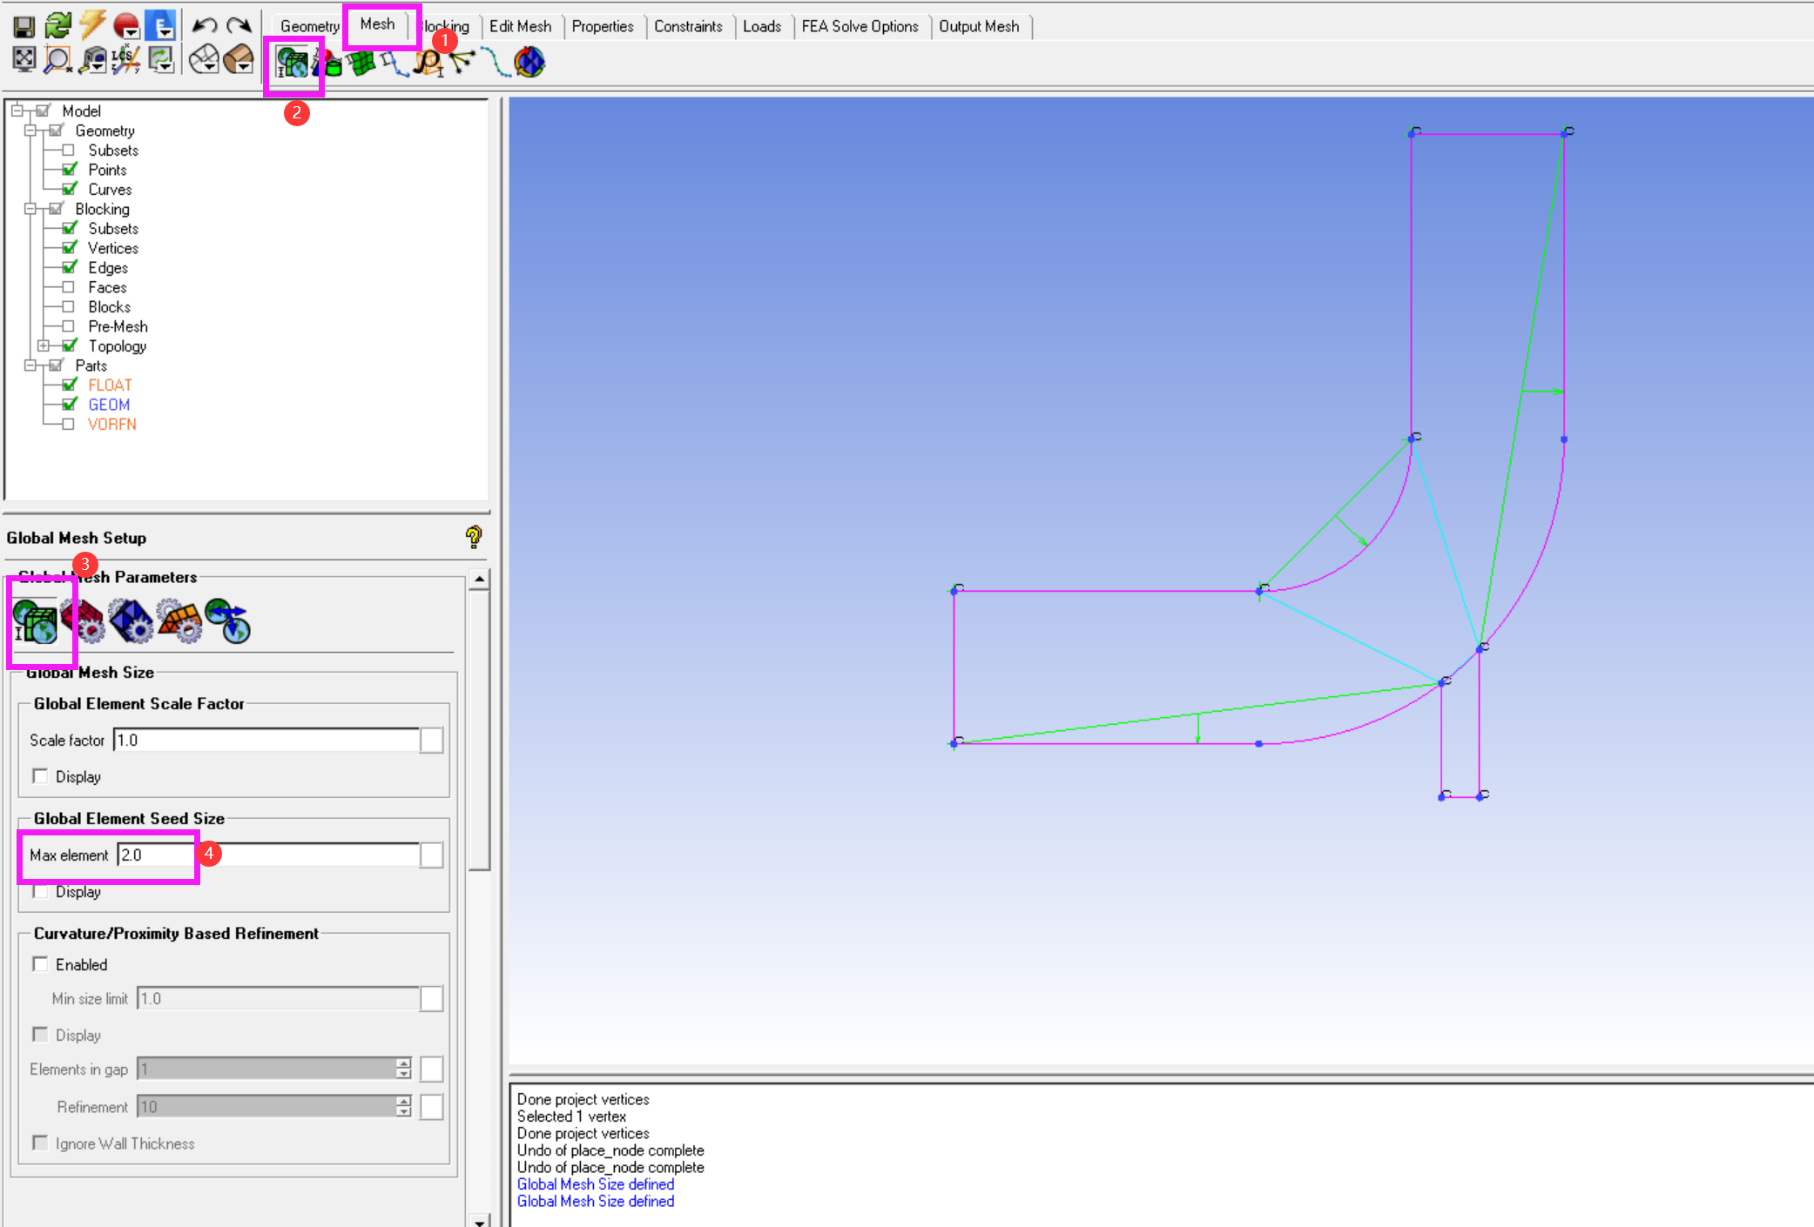Select the Volume Meshing Parameters icon
This screenshot has width=1814, height=1227.
(131, 621)
